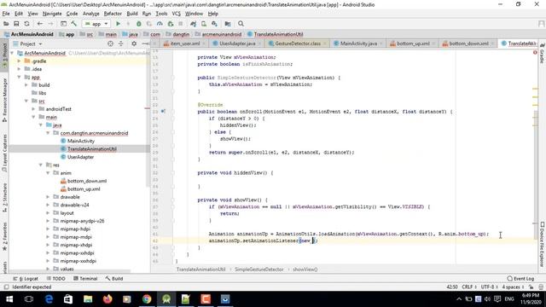Viewport: 546px width, 307px height.
Task: Click the Sync Project with Gradle icon
Action: 194,24
